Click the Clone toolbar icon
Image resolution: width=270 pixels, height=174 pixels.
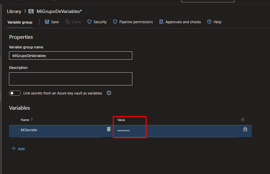tap(67, 22)
